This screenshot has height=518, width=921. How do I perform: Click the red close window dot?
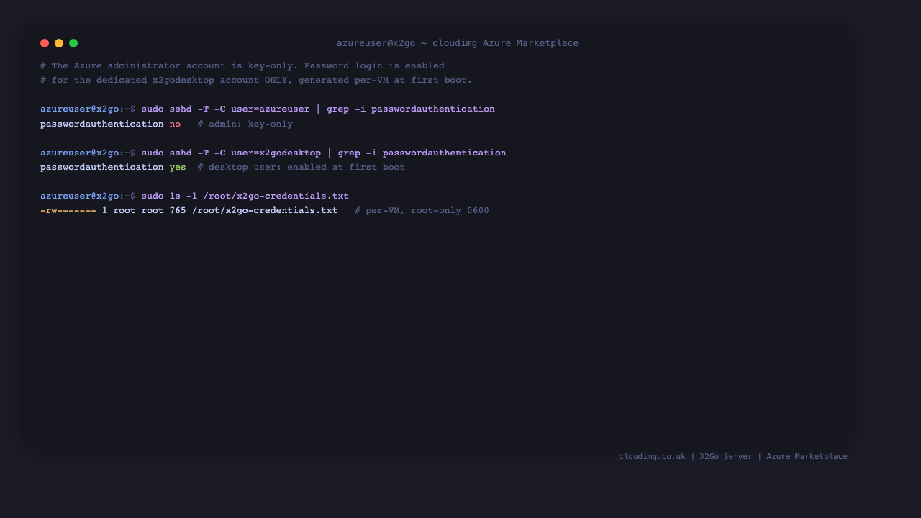pyautogui.click(x=45, y=43)
